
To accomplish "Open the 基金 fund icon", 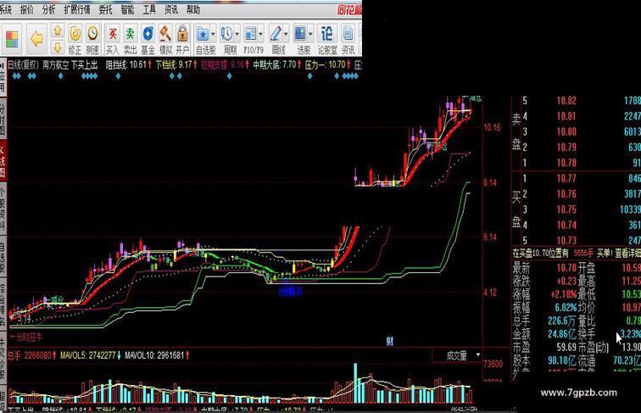I will [x=148, y=34].
